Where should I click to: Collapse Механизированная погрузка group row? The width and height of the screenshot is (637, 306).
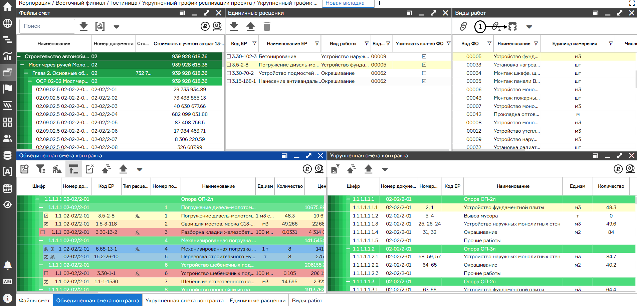[x=41, y=240]
